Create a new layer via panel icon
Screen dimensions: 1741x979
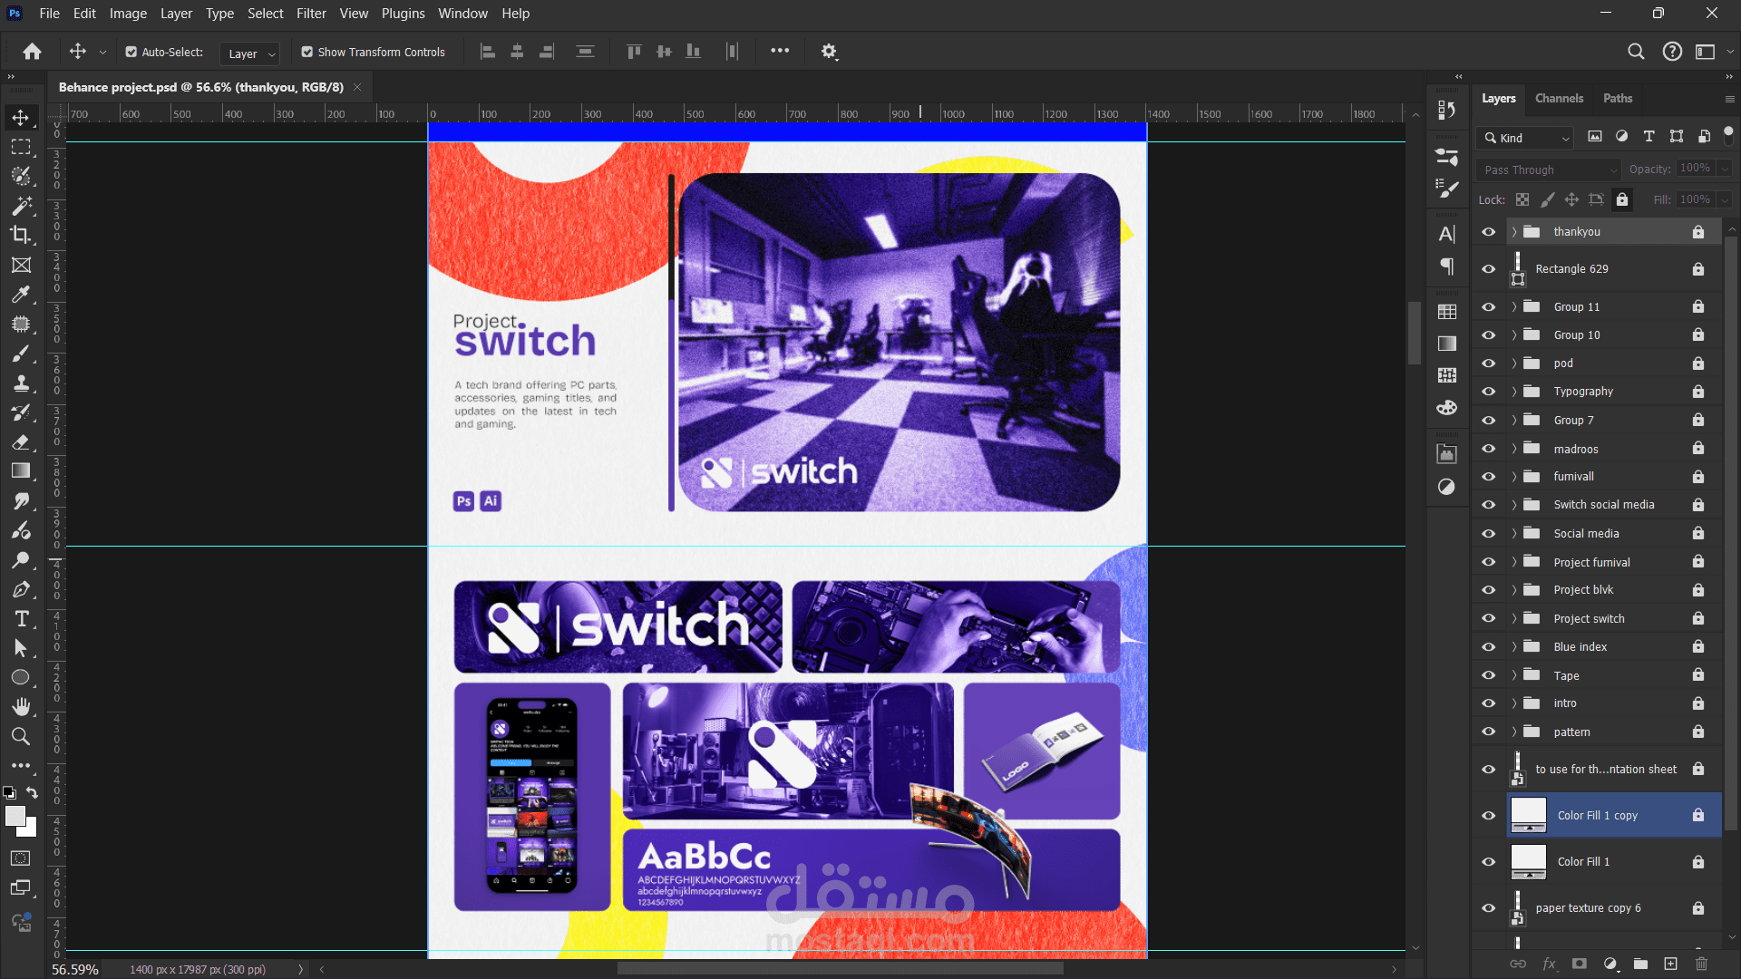point(1670,964)
